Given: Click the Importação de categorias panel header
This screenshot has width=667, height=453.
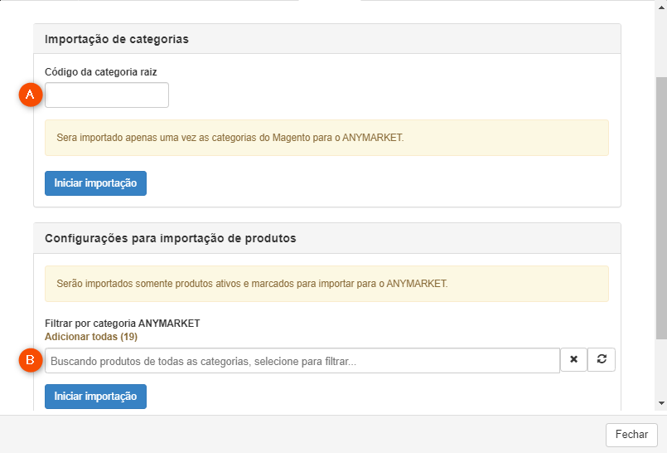Looking at the screenshot, I should click(x=327, y=39).
